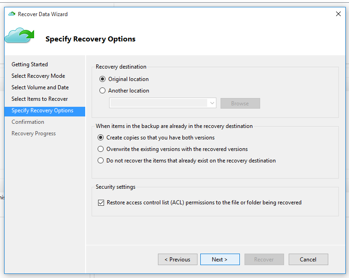Close the Recover Data Wizard window
This screenshot has width=349, height=278.
point(338,14)
